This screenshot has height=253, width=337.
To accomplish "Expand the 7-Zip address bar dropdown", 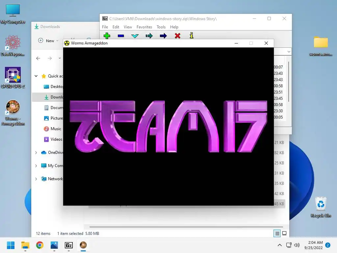I will 289,52.
